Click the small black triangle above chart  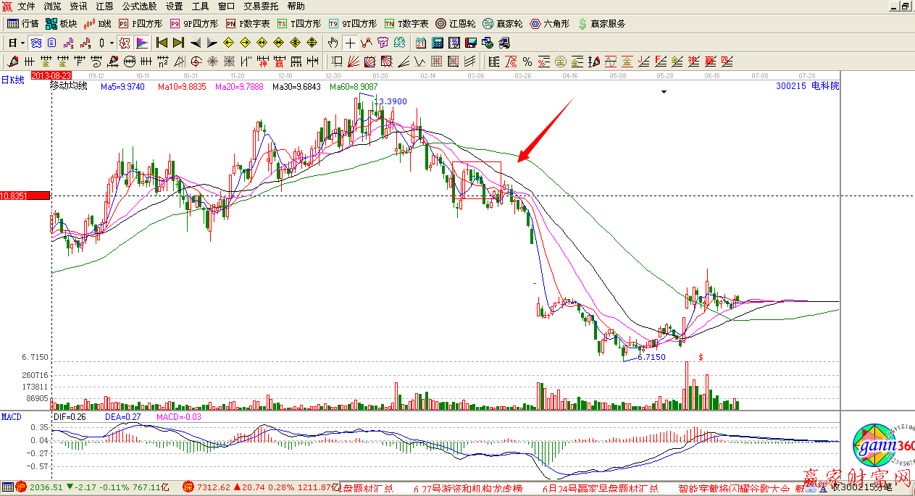(664, 92)
